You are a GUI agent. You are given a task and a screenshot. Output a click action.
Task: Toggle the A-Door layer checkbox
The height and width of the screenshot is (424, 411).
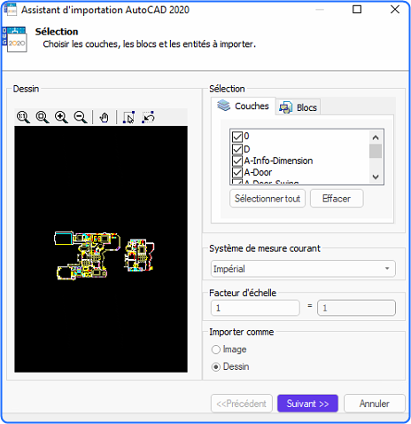pyautogui.click(x=237, y=172)
